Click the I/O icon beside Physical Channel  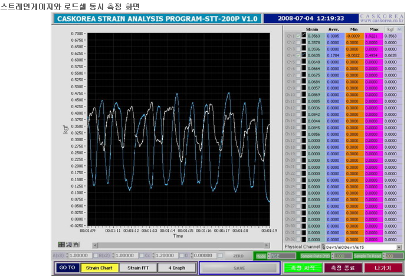323,247
